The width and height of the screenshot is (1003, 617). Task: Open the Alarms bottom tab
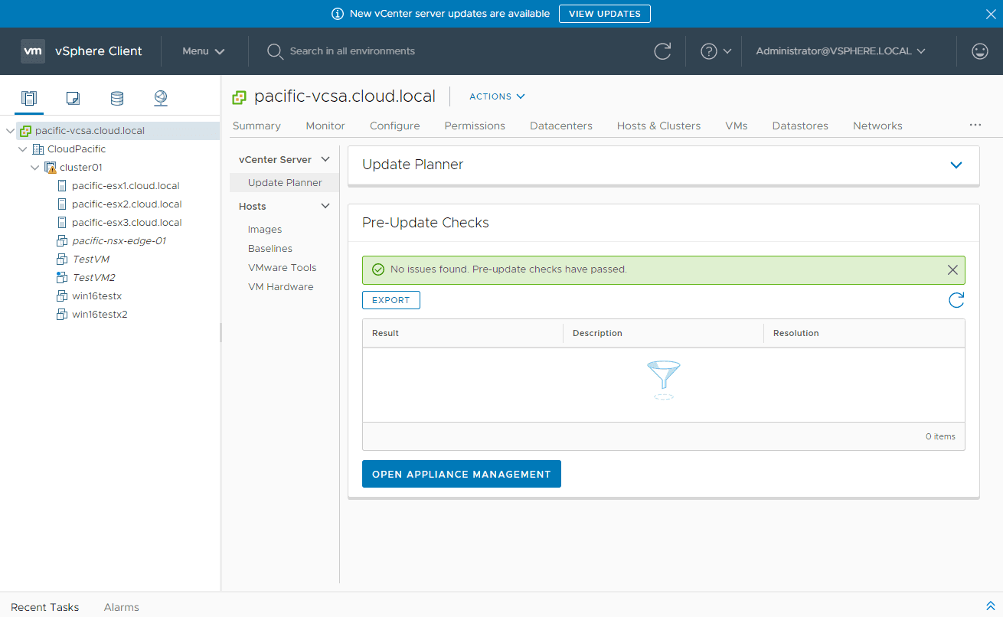pos(122,607)
